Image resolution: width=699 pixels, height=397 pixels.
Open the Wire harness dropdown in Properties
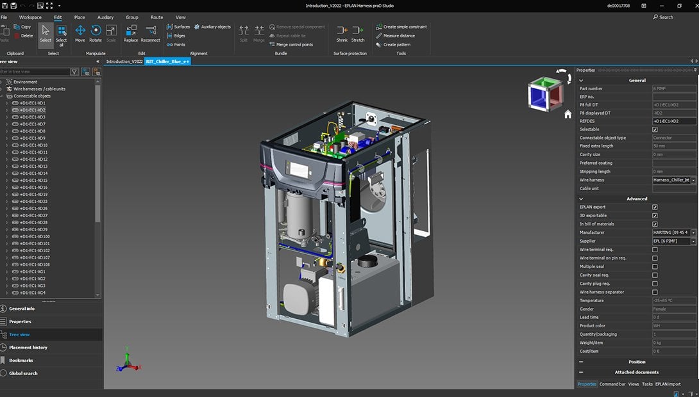tap(693, 180)
